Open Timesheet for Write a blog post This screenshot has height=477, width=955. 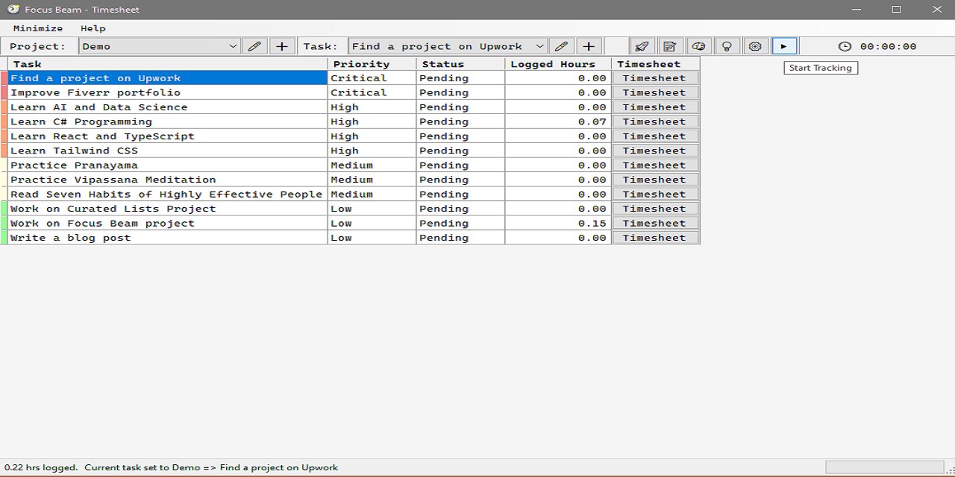[655, 238]
